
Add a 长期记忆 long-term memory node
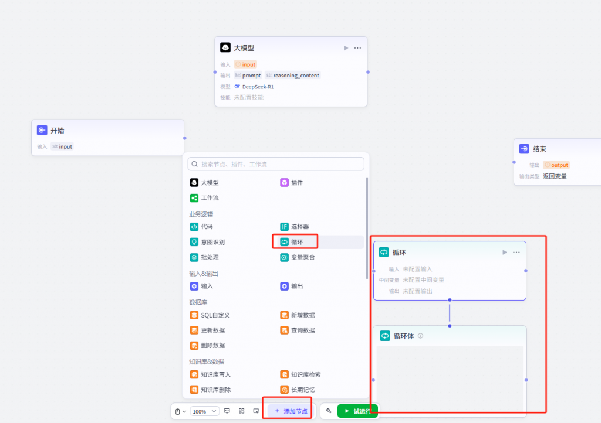298,390
